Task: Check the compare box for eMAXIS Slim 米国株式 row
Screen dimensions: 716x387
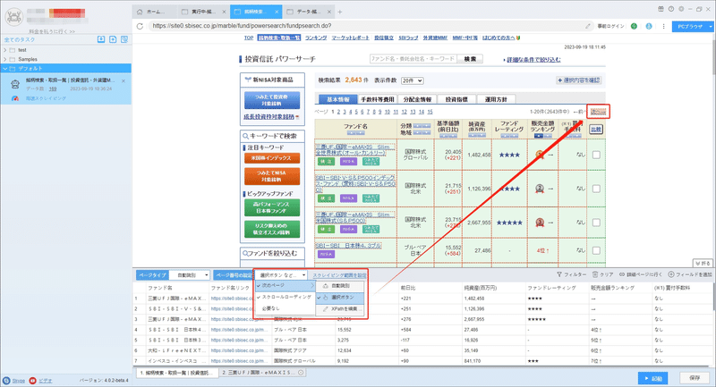Action: pyautogui.click(x=596, y=223)
